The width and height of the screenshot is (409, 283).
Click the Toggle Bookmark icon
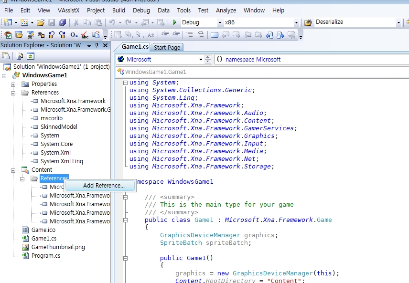[215, 35]
